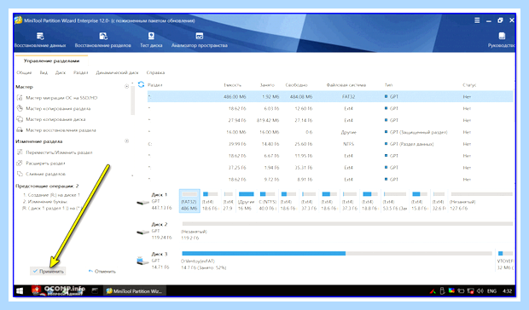The width and height of the screenshot is (529, 310).
Task: Select the row with 9.72 ГБ used
Action: [x=330, y=180]
